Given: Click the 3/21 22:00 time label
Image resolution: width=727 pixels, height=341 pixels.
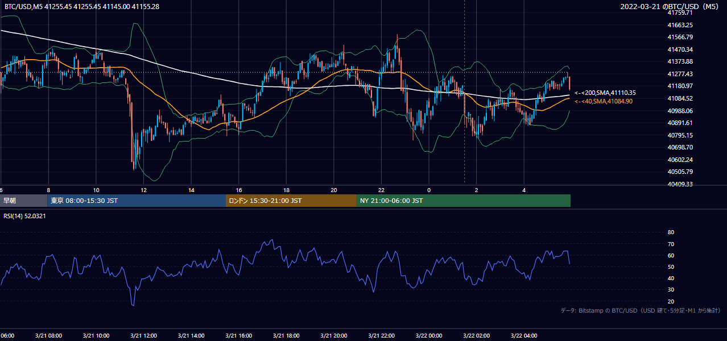Looking at the screenshot, I should click(x=381, y=336).
